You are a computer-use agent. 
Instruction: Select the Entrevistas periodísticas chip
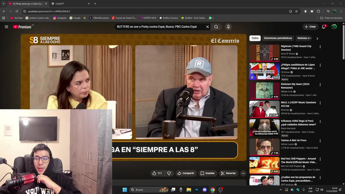tap(278, 38)
